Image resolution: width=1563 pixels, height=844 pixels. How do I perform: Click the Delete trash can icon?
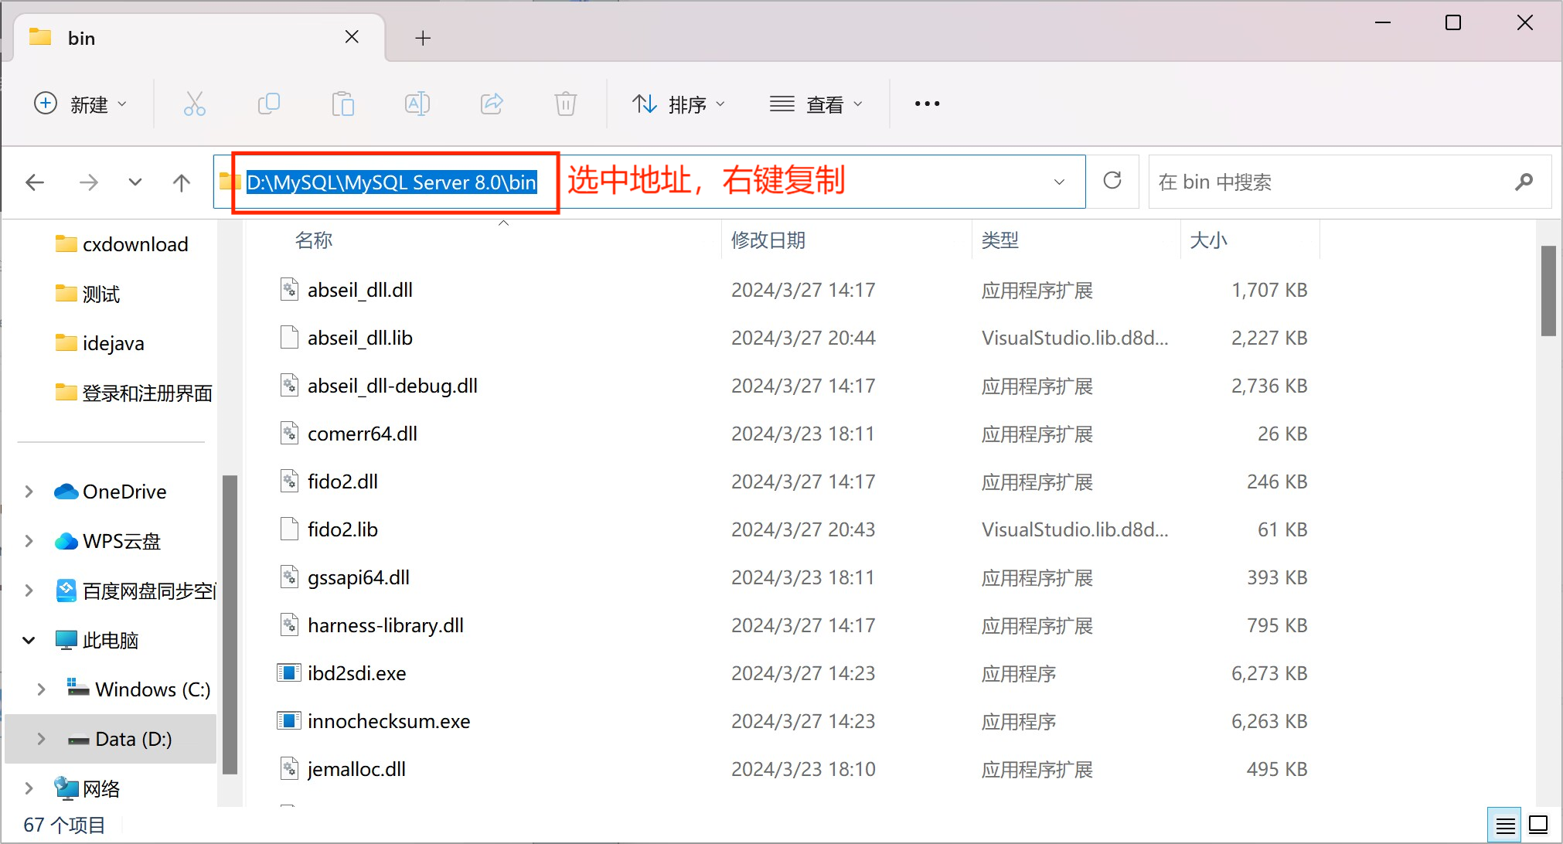566,104
